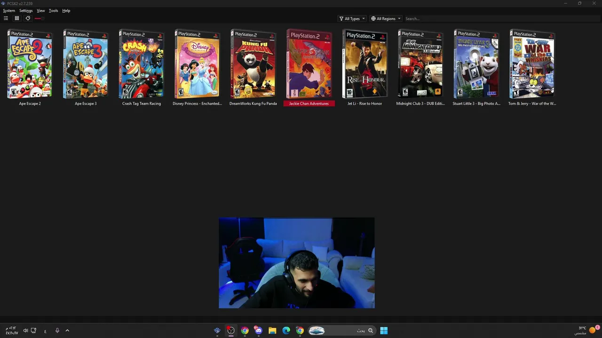Adjust the cover size slider
The image size is (602, 338).
tap(40, 18)
